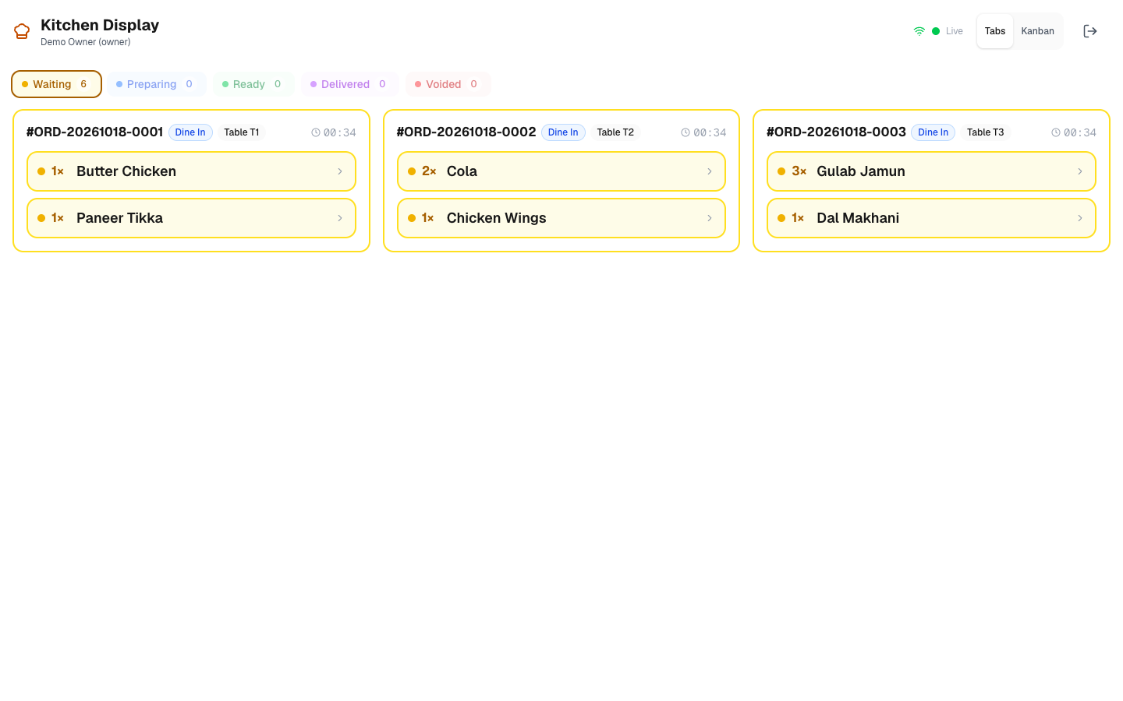1123x701 pixels.
Task: Click the Kitchen Display title
Action: point(100,25)
